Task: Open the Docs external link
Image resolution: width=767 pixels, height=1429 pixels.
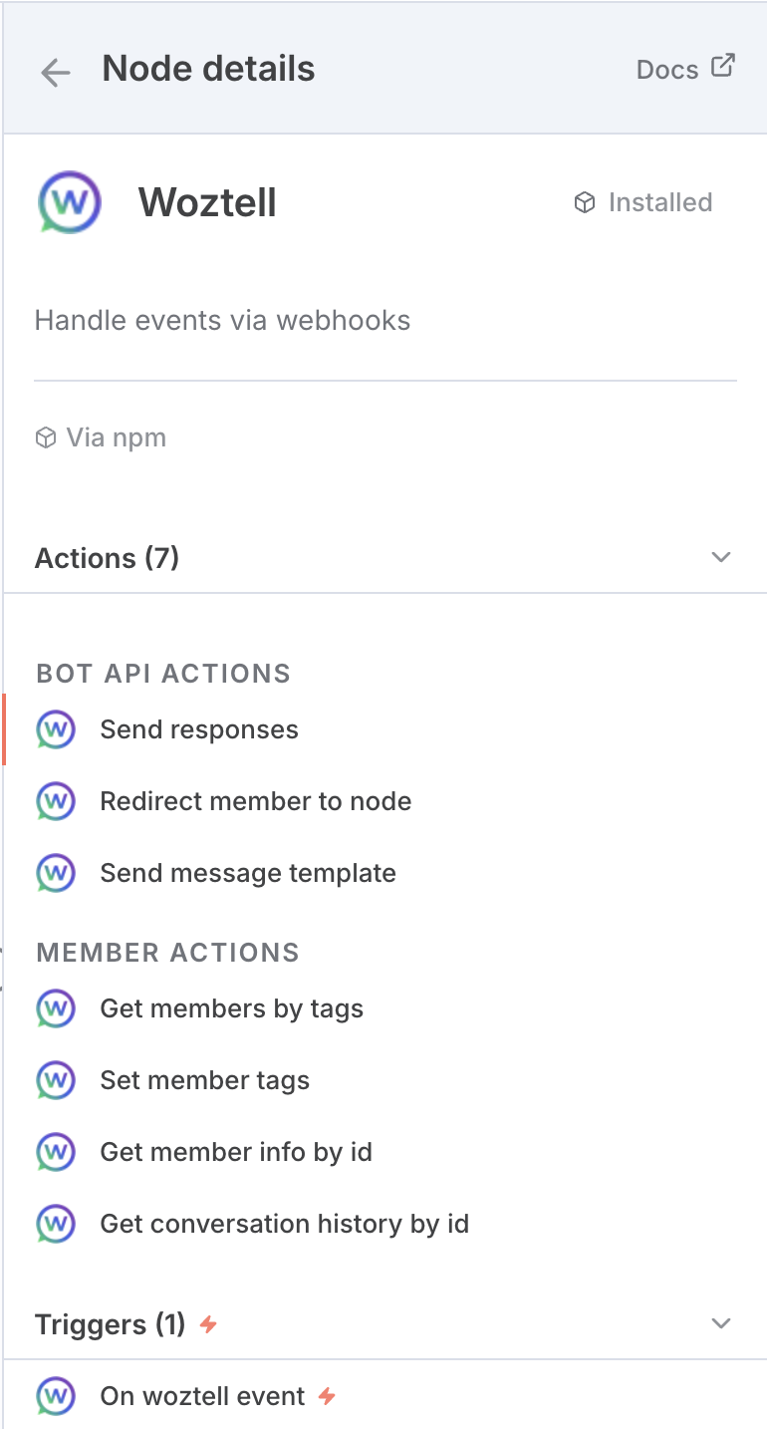Action: [685, 70]
